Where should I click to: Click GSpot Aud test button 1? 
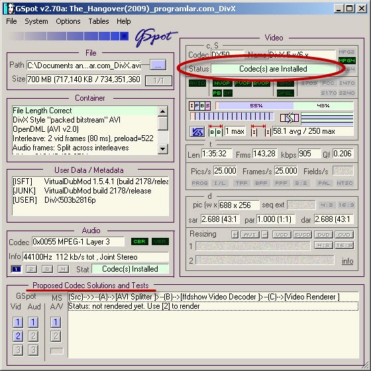pos(33,322)
